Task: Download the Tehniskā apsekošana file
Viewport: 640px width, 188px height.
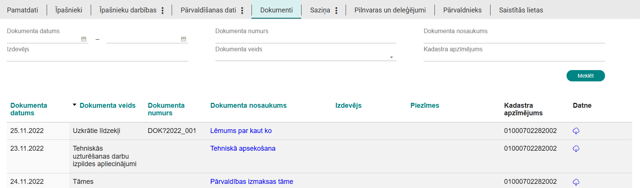Action: coord(576,149)
